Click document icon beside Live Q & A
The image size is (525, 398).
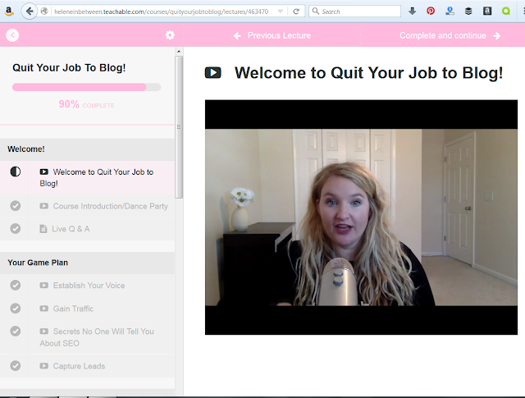tap(43, 229)
